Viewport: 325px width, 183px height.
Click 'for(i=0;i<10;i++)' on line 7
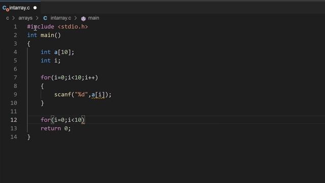pos(69,78)
